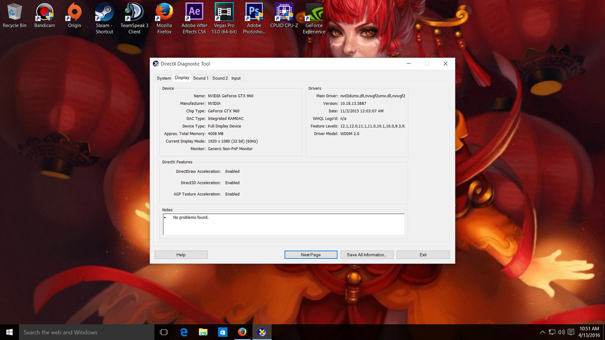This screenshot has height=340, width=605.
Task: Click the Help button
Action: point(181,255)
